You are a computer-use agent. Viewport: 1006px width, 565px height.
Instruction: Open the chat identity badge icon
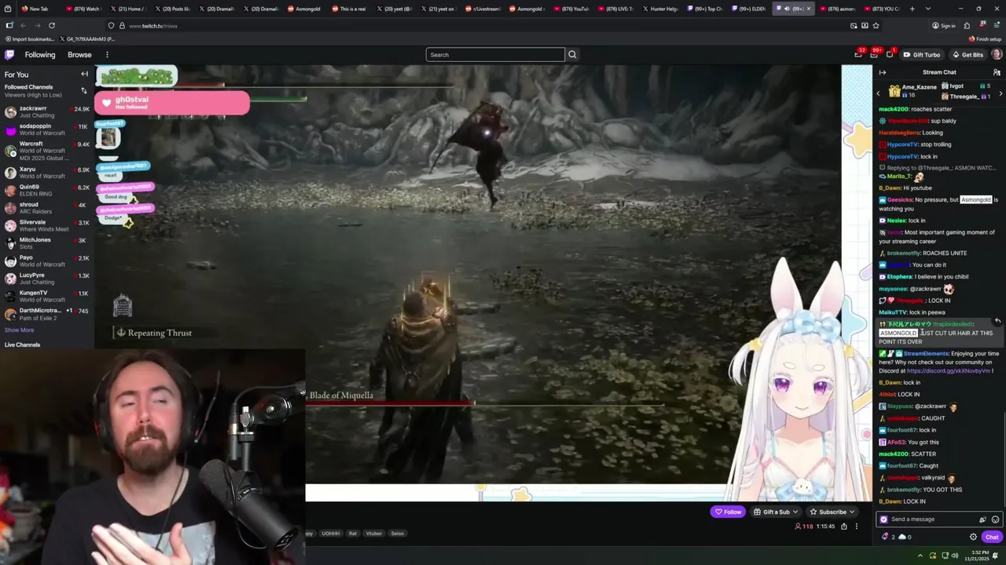pos(883,519)
